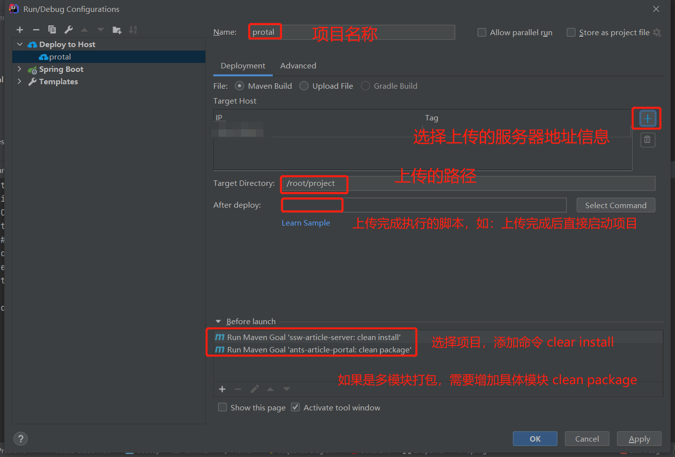The image size is (675, 457).
Task: Click the IP column header
Action: 318,118
